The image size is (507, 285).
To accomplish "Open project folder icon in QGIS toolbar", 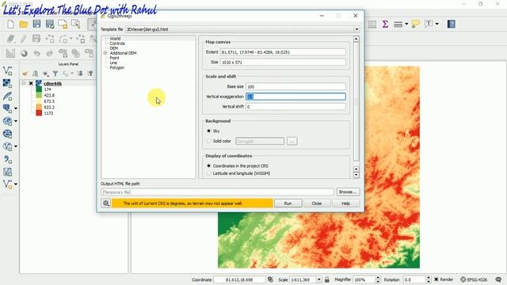I will (x=24, y=25).
